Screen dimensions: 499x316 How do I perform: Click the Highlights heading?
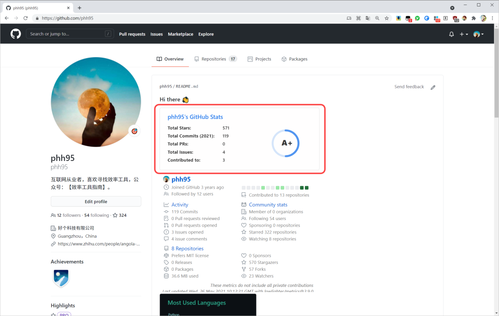(x=63, y=305)
